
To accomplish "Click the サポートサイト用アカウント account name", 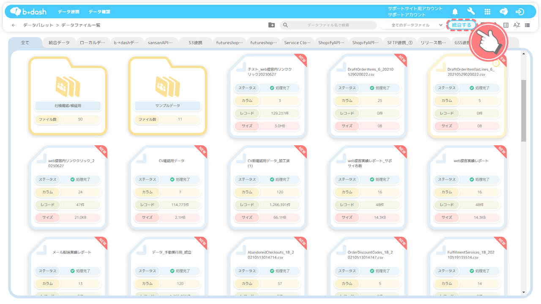I will pos(415,8).
